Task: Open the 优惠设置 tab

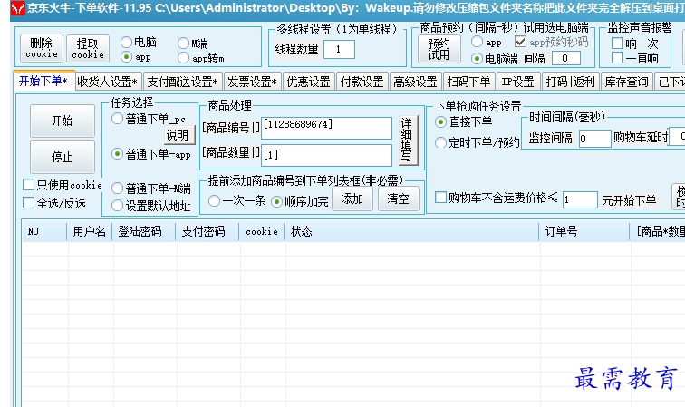Action: pyautogui.click(x=308, y=82)
